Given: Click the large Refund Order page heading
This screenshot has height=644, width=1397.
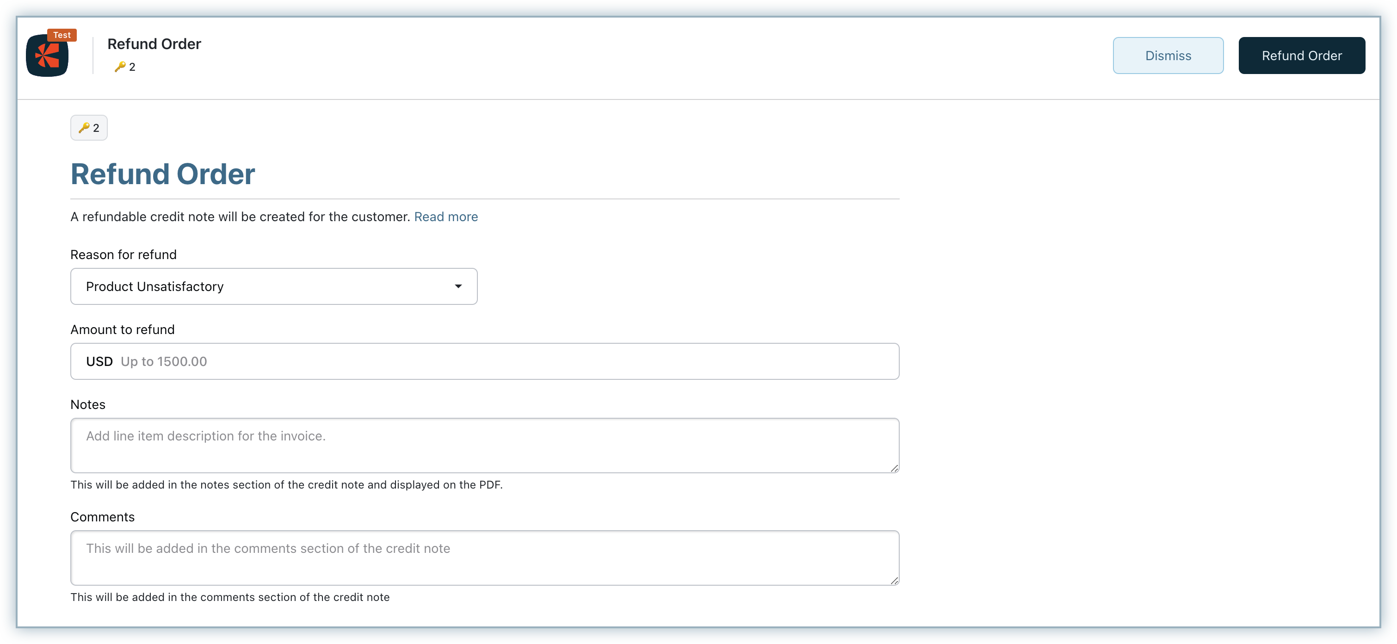Looking at the screenshot, I should 163,174.
